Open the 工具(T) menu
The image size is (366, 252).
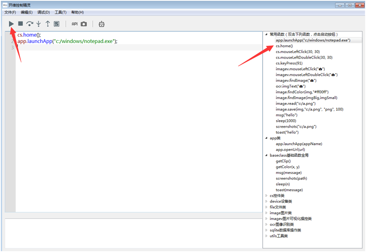click(61, 12)
